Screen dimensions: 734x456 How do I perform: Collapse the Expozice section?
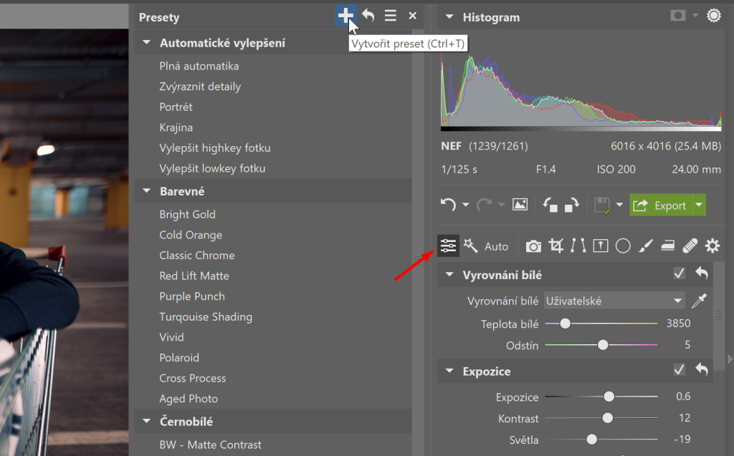[449, 371]
